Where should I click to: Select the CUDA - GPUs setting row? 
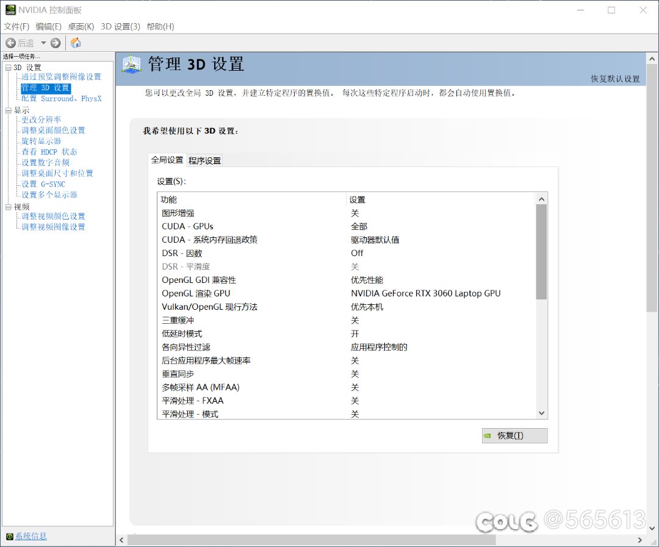click(347, 226)
